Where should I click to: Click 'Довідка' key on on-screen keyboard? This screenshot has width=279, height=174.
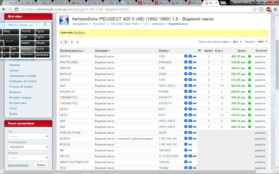coord(42,55)
